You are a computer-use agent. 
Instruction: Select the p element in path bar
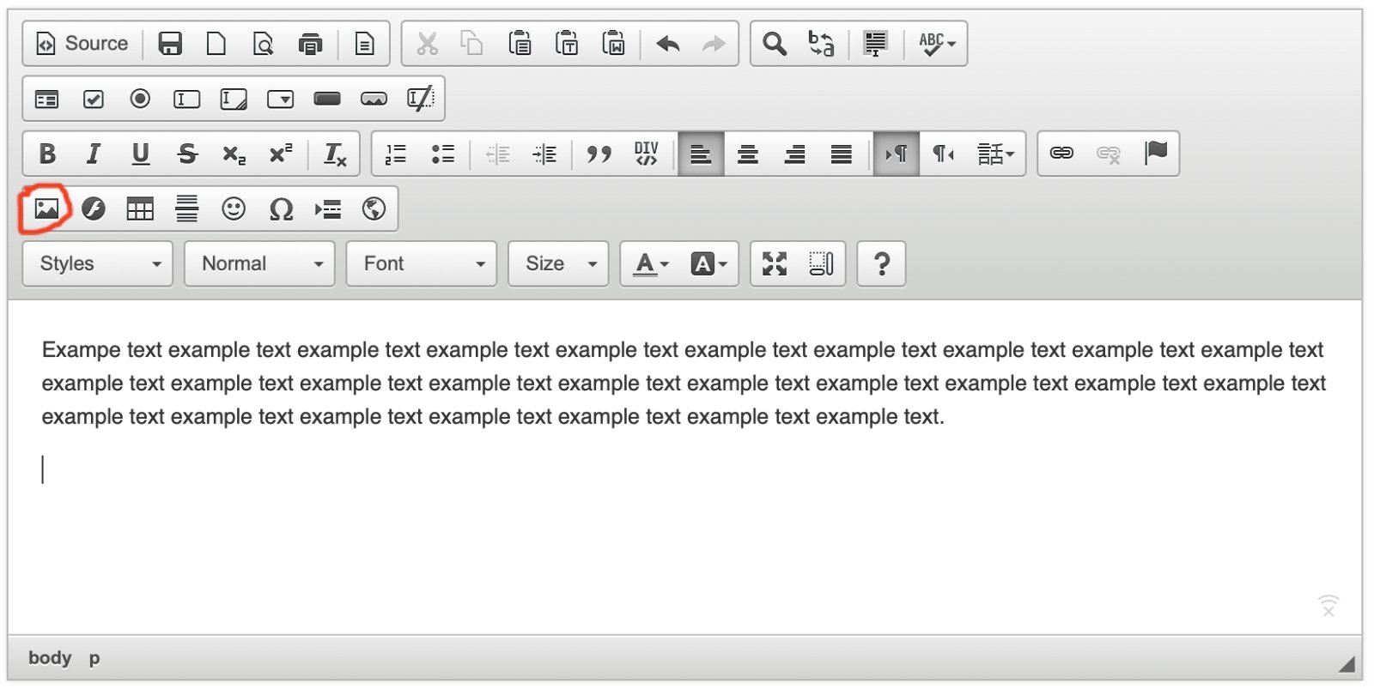pyautogui.click(x=94, y=658)
